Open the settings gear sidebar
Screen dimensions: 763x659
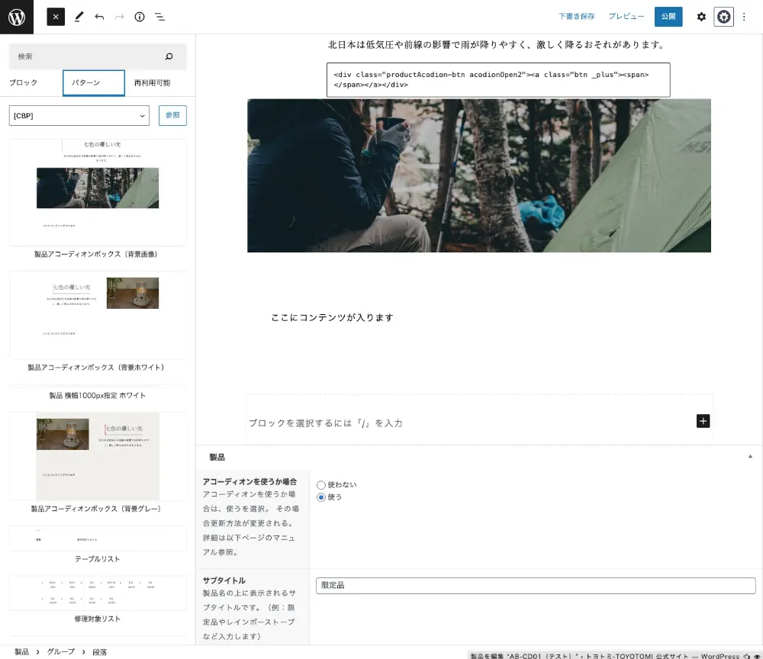701,17
